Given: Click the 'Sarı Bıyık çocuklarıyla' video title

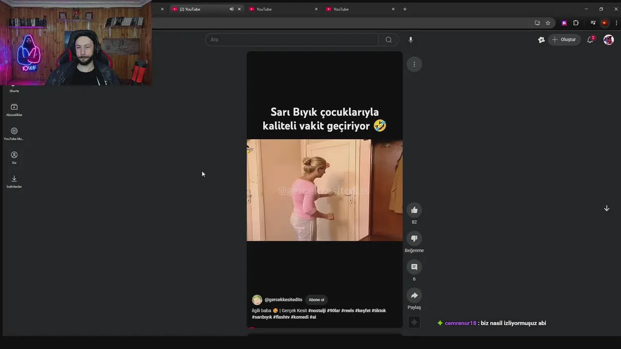Looking at the screenshot, I should (x=325, y=119).
